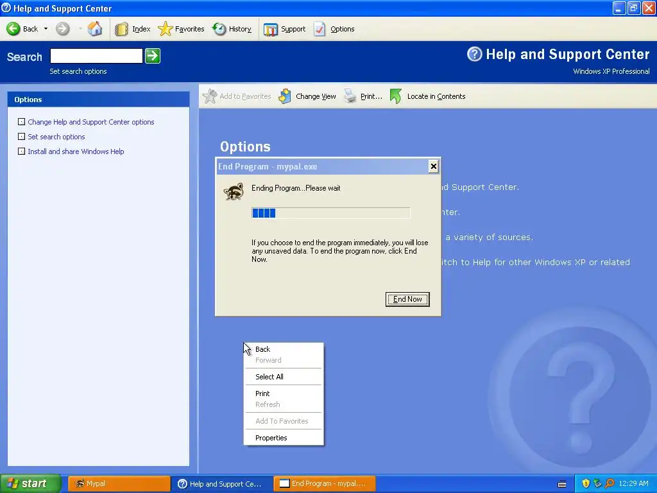Image resolution: width=657 pixels, height=493 pixels.
Task: Click the taskbar clock 12:29 AM
Action: pos(633,483)
